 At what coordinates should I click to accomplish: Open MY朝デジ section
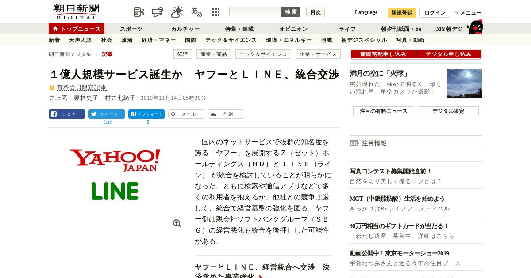pyautogui.click(x=450, y=29)
